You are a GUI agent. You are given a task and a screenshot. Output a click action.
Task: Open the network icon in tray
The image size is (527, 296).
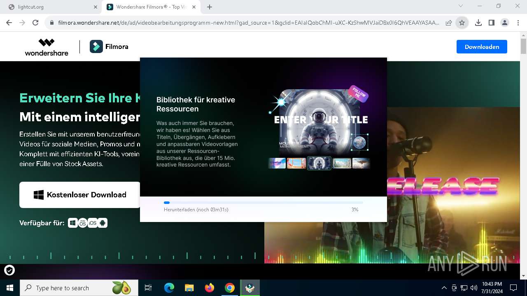tap(464, 288)
